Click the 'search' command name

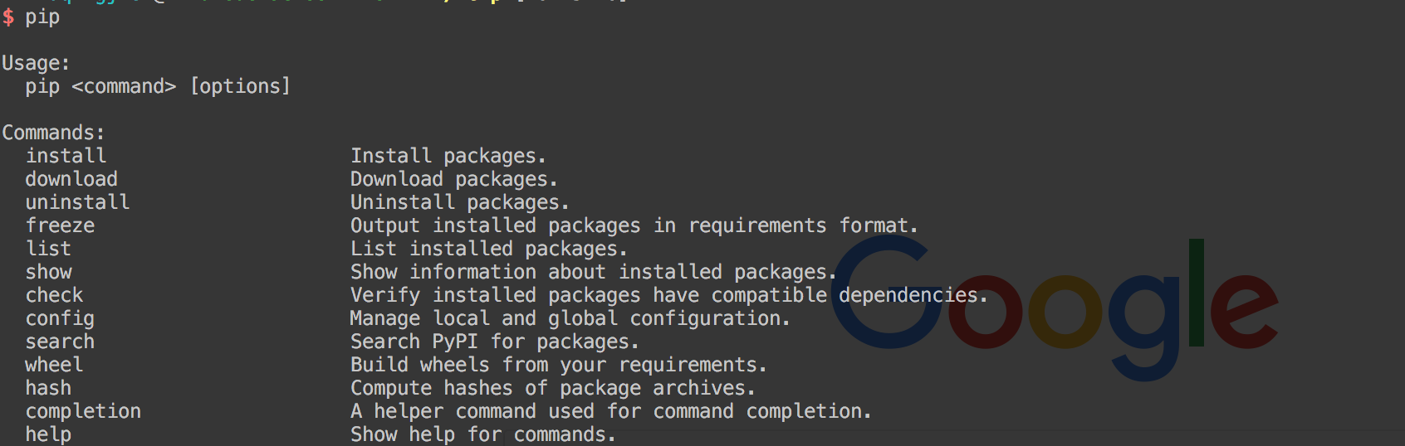pyautogui.click(x=60, y=342)
